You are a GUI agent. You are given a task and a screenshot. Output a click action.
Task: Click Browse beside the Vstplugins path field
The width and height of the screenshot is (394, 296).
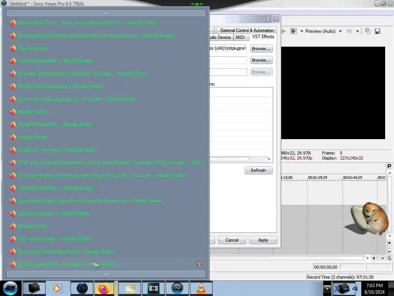pos(261,49)
